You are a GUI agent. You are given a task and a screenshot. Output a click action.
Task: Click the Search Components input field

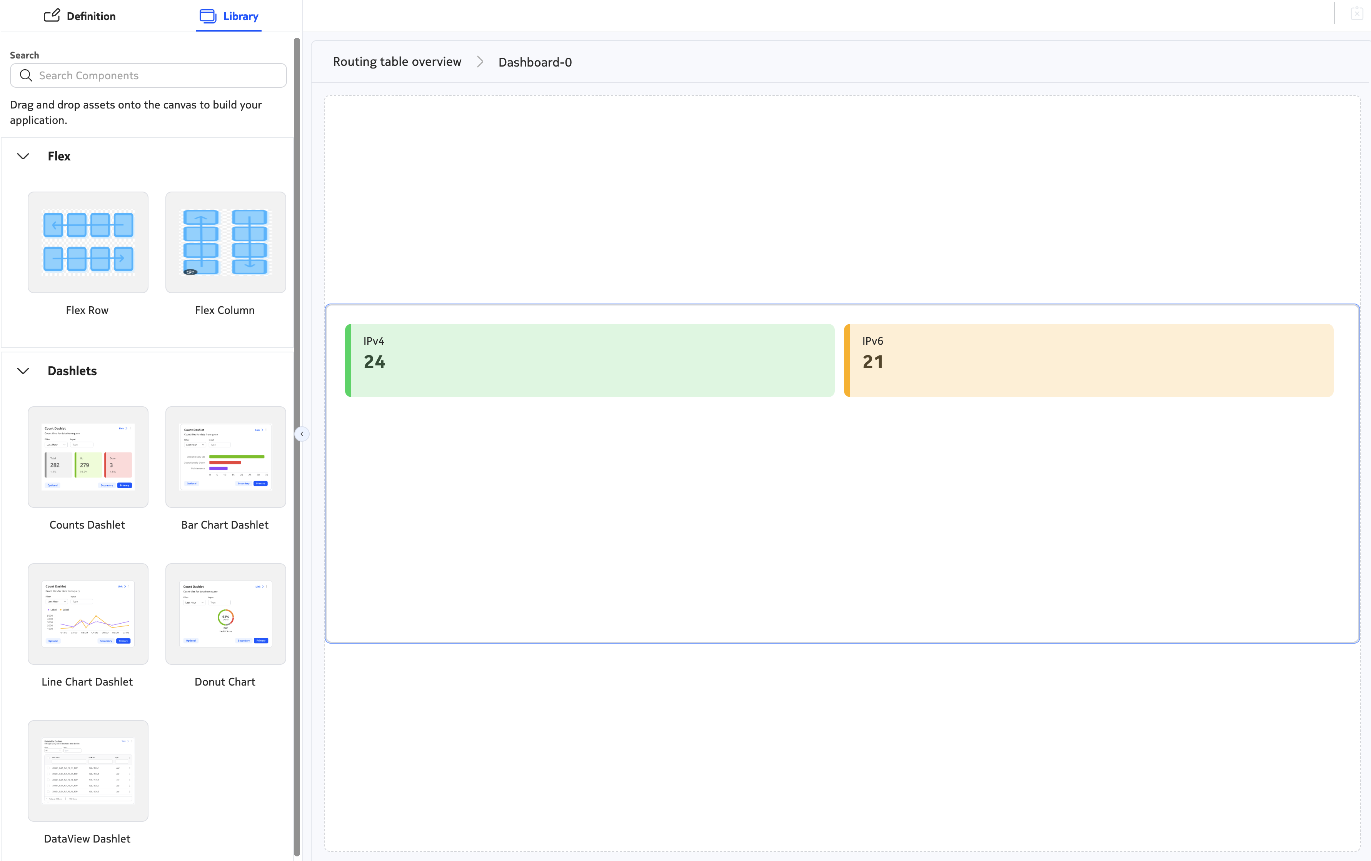pyautogui.click(x=148, y=75)
